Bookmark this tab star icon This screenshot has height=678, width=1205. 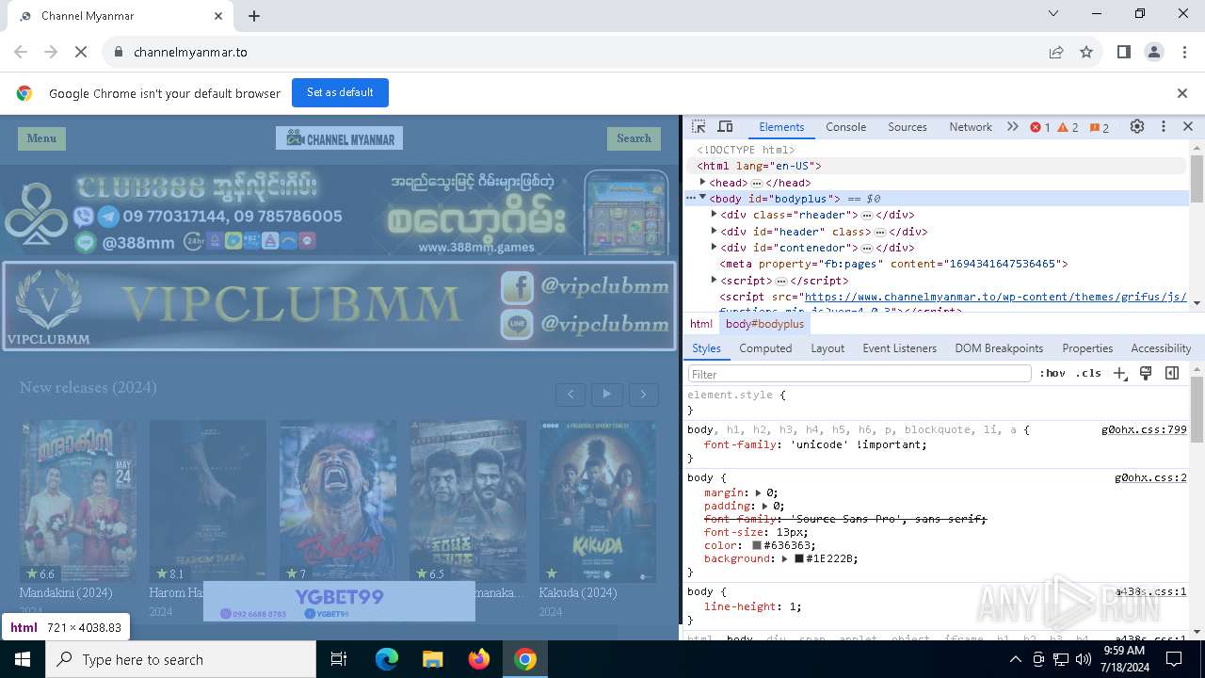click(x=1086, y=52)
